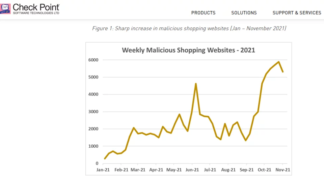The image size is (324, 176).
Task: Click the Oct-21 x-axis label
Action: point(265,170)
